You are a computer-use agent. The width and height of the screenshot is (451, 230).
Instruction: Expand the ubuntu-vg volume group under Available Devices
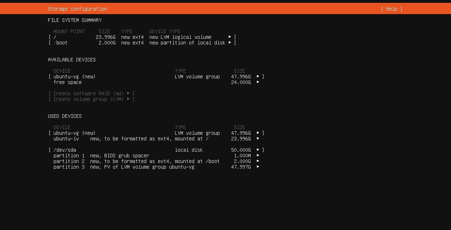[x=258, y=77]
